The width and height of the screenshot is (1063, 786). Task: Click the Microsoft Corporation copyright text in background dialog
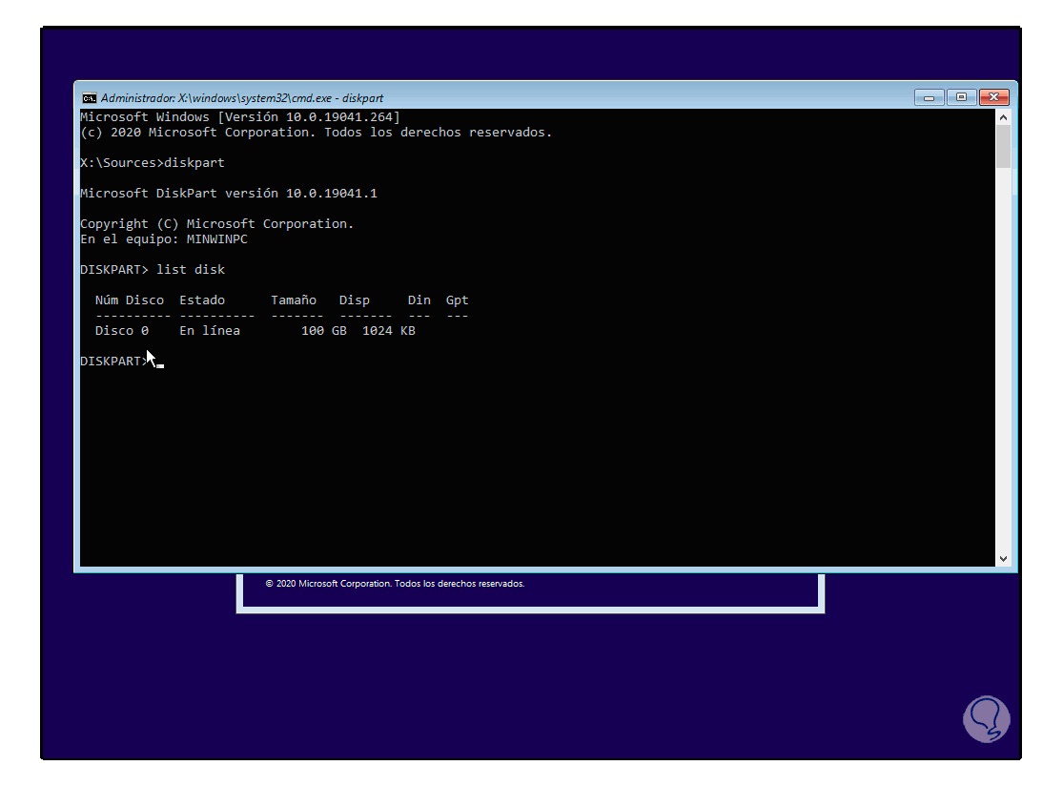tap(398, 583)
